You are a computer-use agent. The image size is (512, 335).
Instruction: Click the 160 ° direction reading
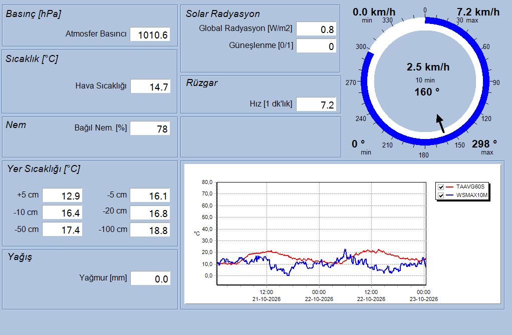[427, 92]
